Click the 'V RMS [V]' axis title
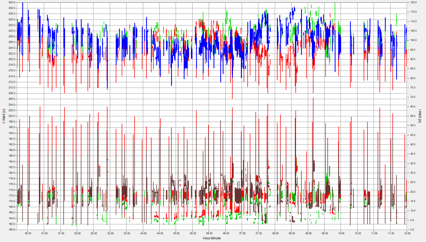Image resolution: width=426 pixels, height=242 pixels. coord(4,116)
